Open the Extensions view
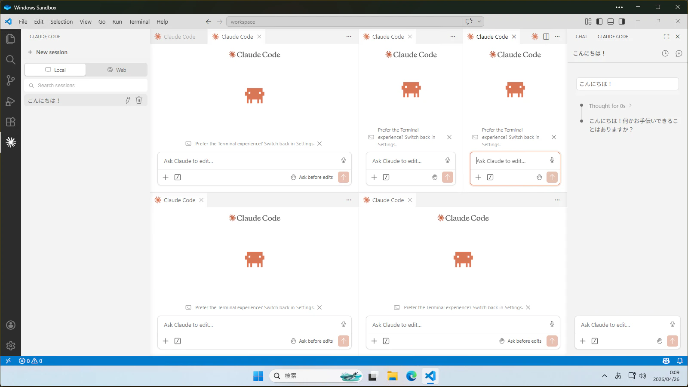The width and height of the screenshot is (688, 387). (x=11, y=122)
